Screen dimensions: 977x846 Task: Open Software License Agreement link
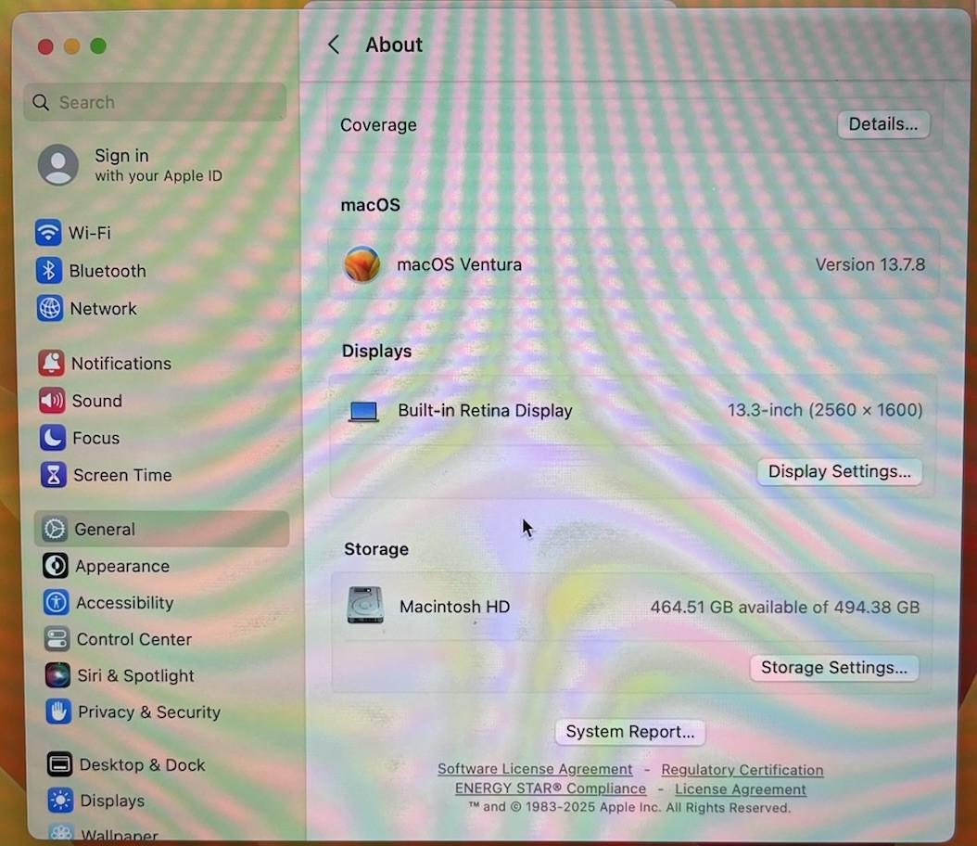point(535,769)
